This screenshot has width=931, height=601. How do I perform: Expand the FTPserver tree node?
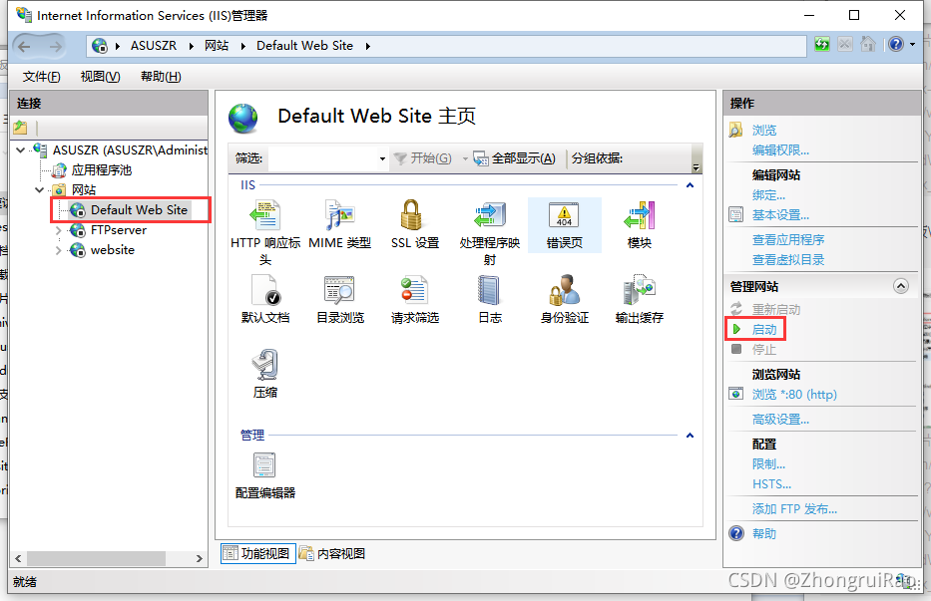[x=58, y=230]
